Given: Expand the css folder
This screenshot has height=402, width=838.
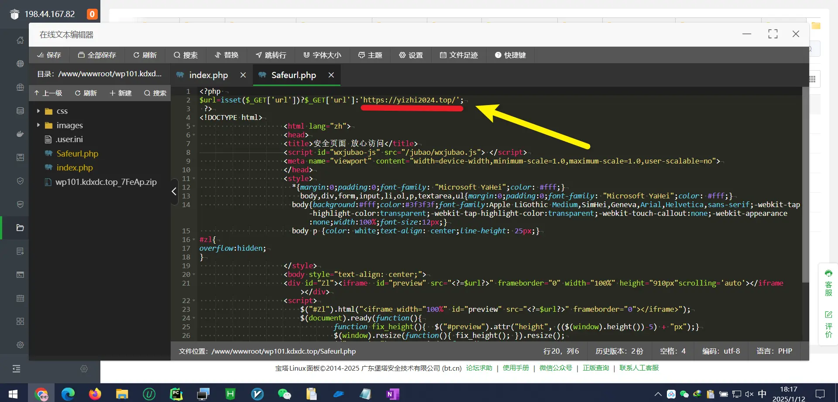Looking at the screenshot, I should pyautogui.click(x=38, y=111).
